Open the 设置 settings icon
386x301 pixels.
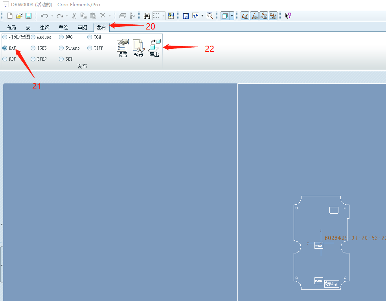point(123,48)
